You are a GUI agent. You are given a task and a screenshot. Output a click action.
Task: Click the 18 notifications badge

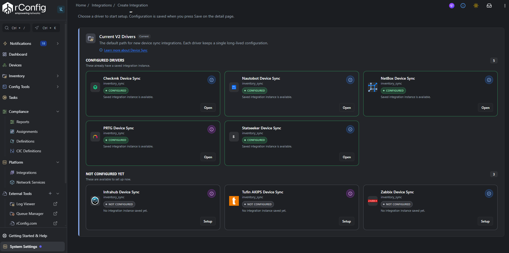(x=43, y=43)
